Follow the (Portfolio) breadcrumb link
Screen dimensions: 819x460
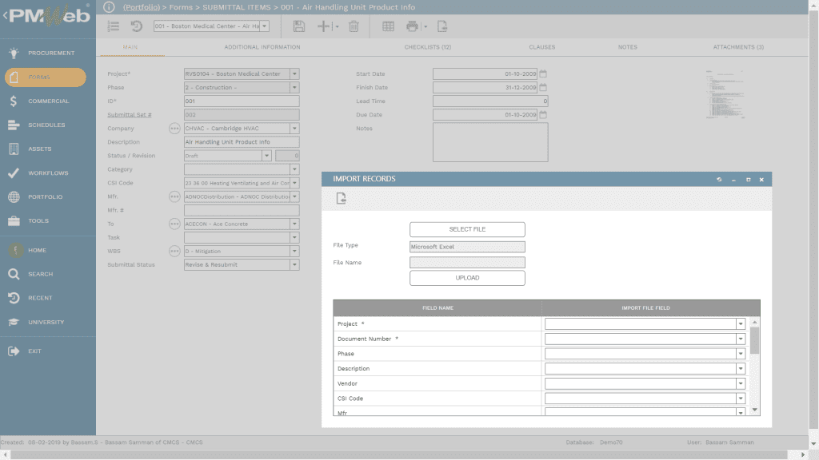tap(142, 7)
